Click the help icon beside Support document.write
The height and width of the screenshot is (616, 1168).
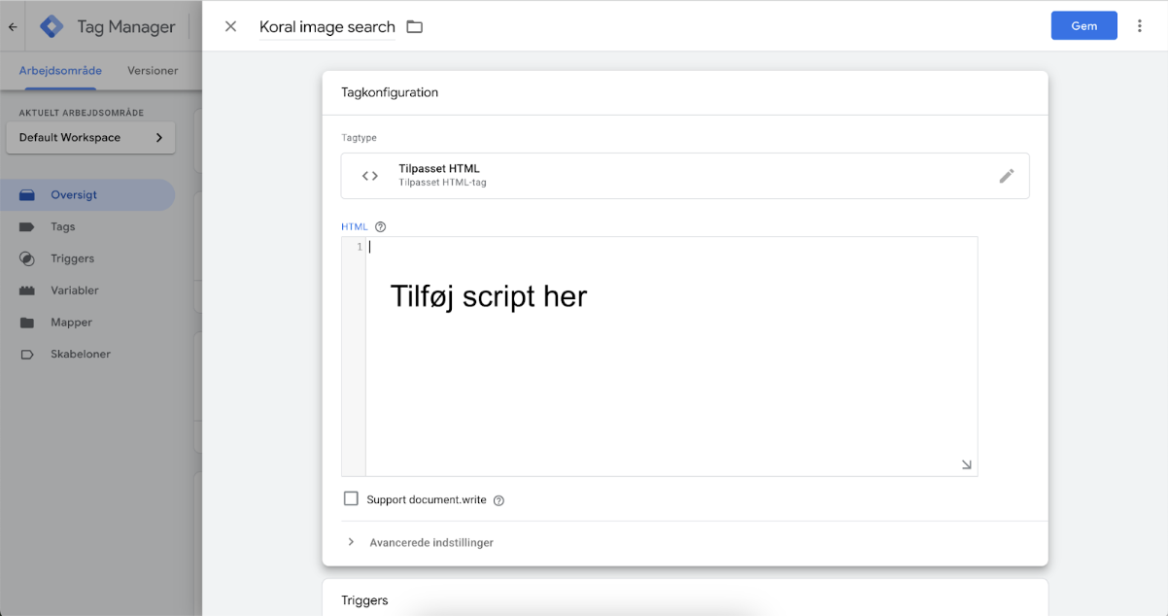[x=498, y=499]
